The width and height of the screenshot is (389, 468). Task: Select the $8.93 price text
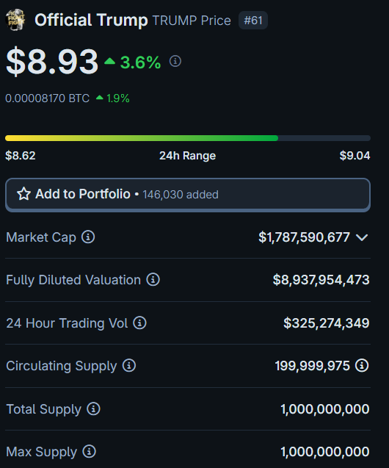[52, 62]
